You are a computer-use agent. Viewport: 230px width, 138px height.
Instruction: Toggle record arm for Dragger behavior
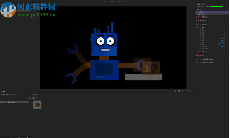(x=199, y=52)
